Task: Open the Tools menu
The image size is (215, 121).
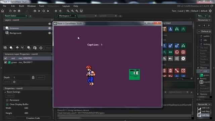Action: (42, 6)
